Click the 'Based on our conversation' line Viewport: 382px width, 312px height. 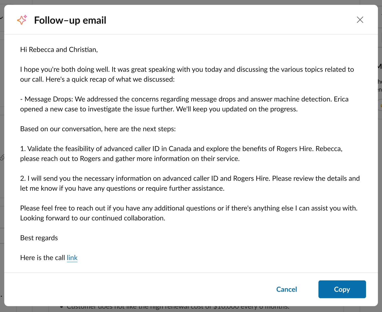pyautogui.click(x=99, y=129)
